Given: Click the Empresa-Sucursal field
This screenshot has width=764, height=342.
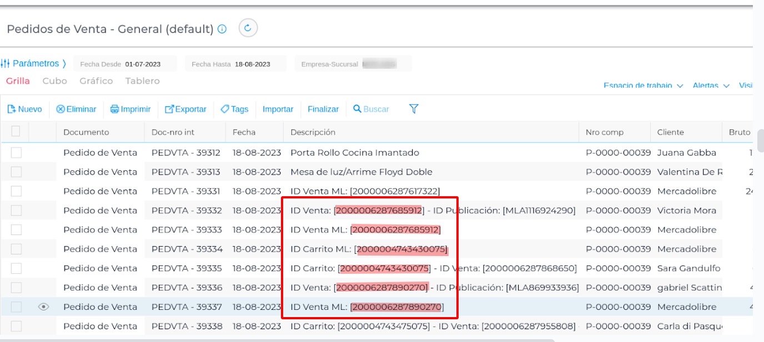Looking at the screenshot, I should (353, 64).
